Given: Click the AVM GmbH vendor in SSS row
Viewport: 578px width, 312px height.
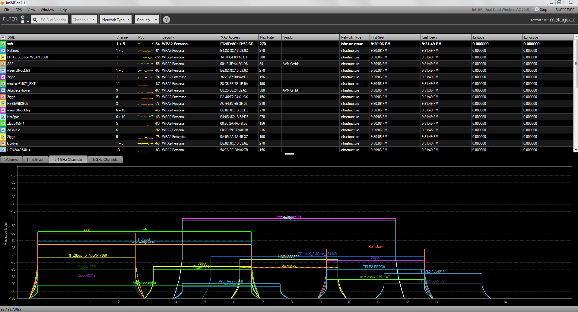Looking at the screenshot, I should tap(291, 64).
